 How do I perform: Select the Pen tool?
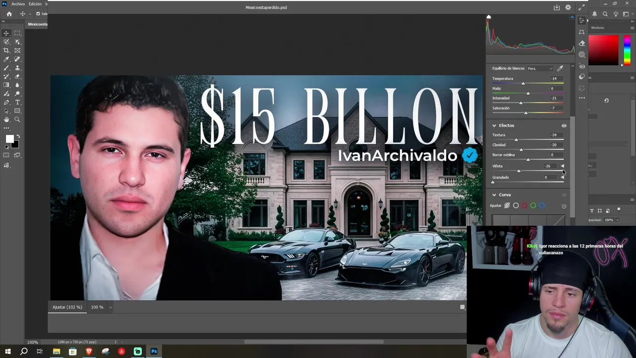[x=6, y=102]
